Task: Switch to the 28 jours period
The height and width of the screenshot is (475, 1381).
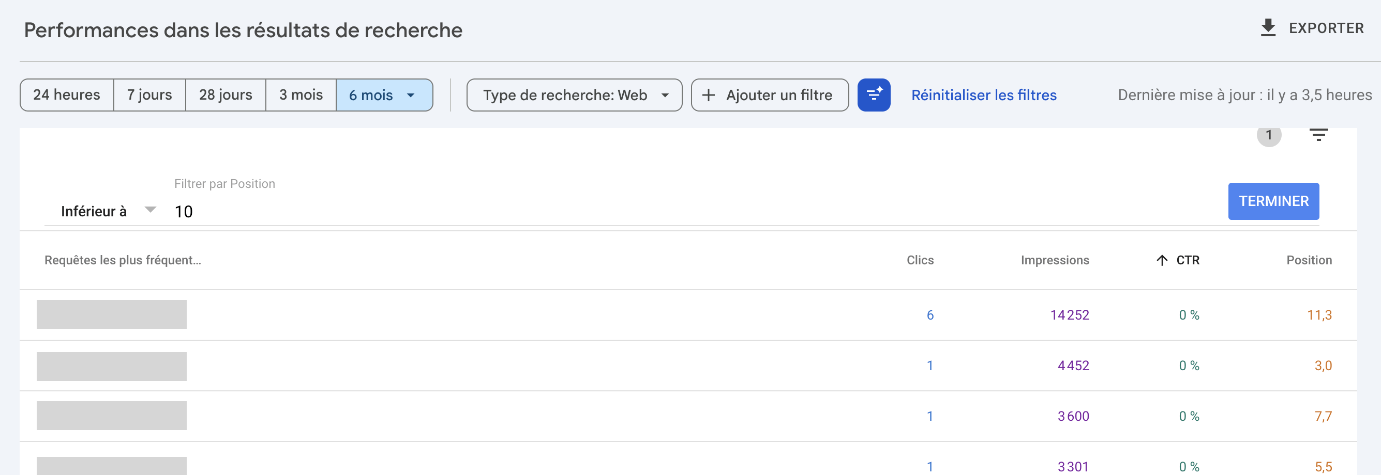Action: (x=225, y=94)
